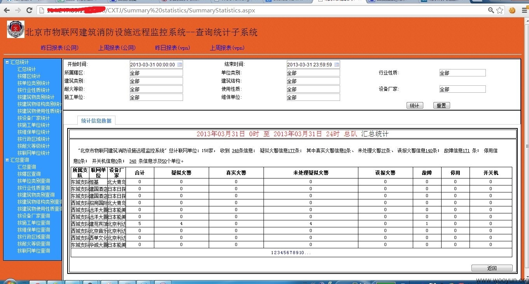Collapse the 汇总查询 tree group
This screenshot has height=284, width=529.
7,160
